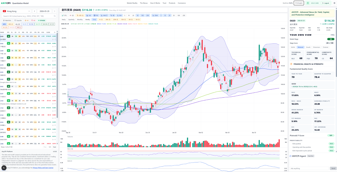This screenshot has width=337, height=172.
Task: Click the ANYCPI logo
Action: coord(6,3)
